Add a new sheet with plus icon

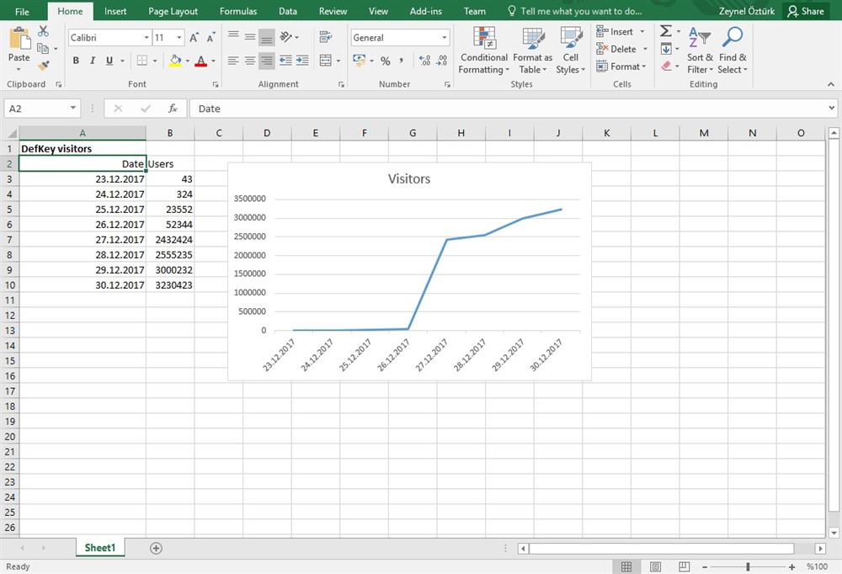156,548
